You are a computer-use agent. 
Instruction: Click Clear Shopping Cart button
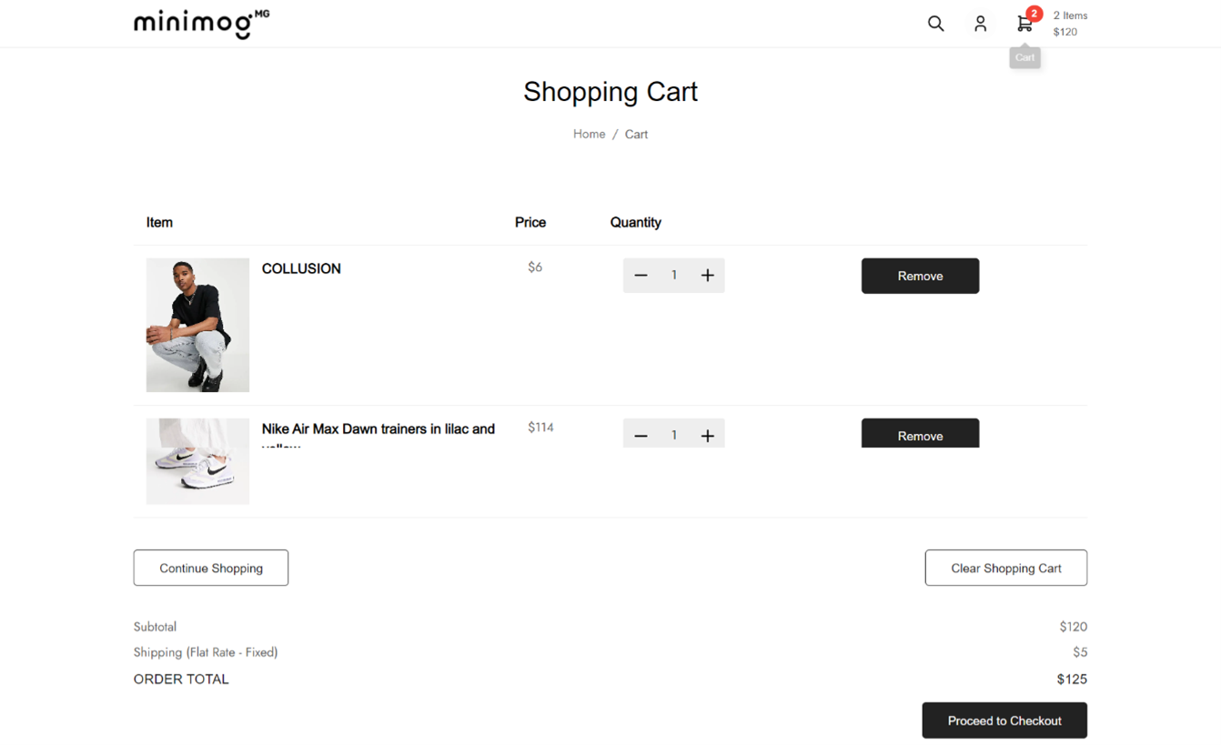click(x=1006, y=568)
